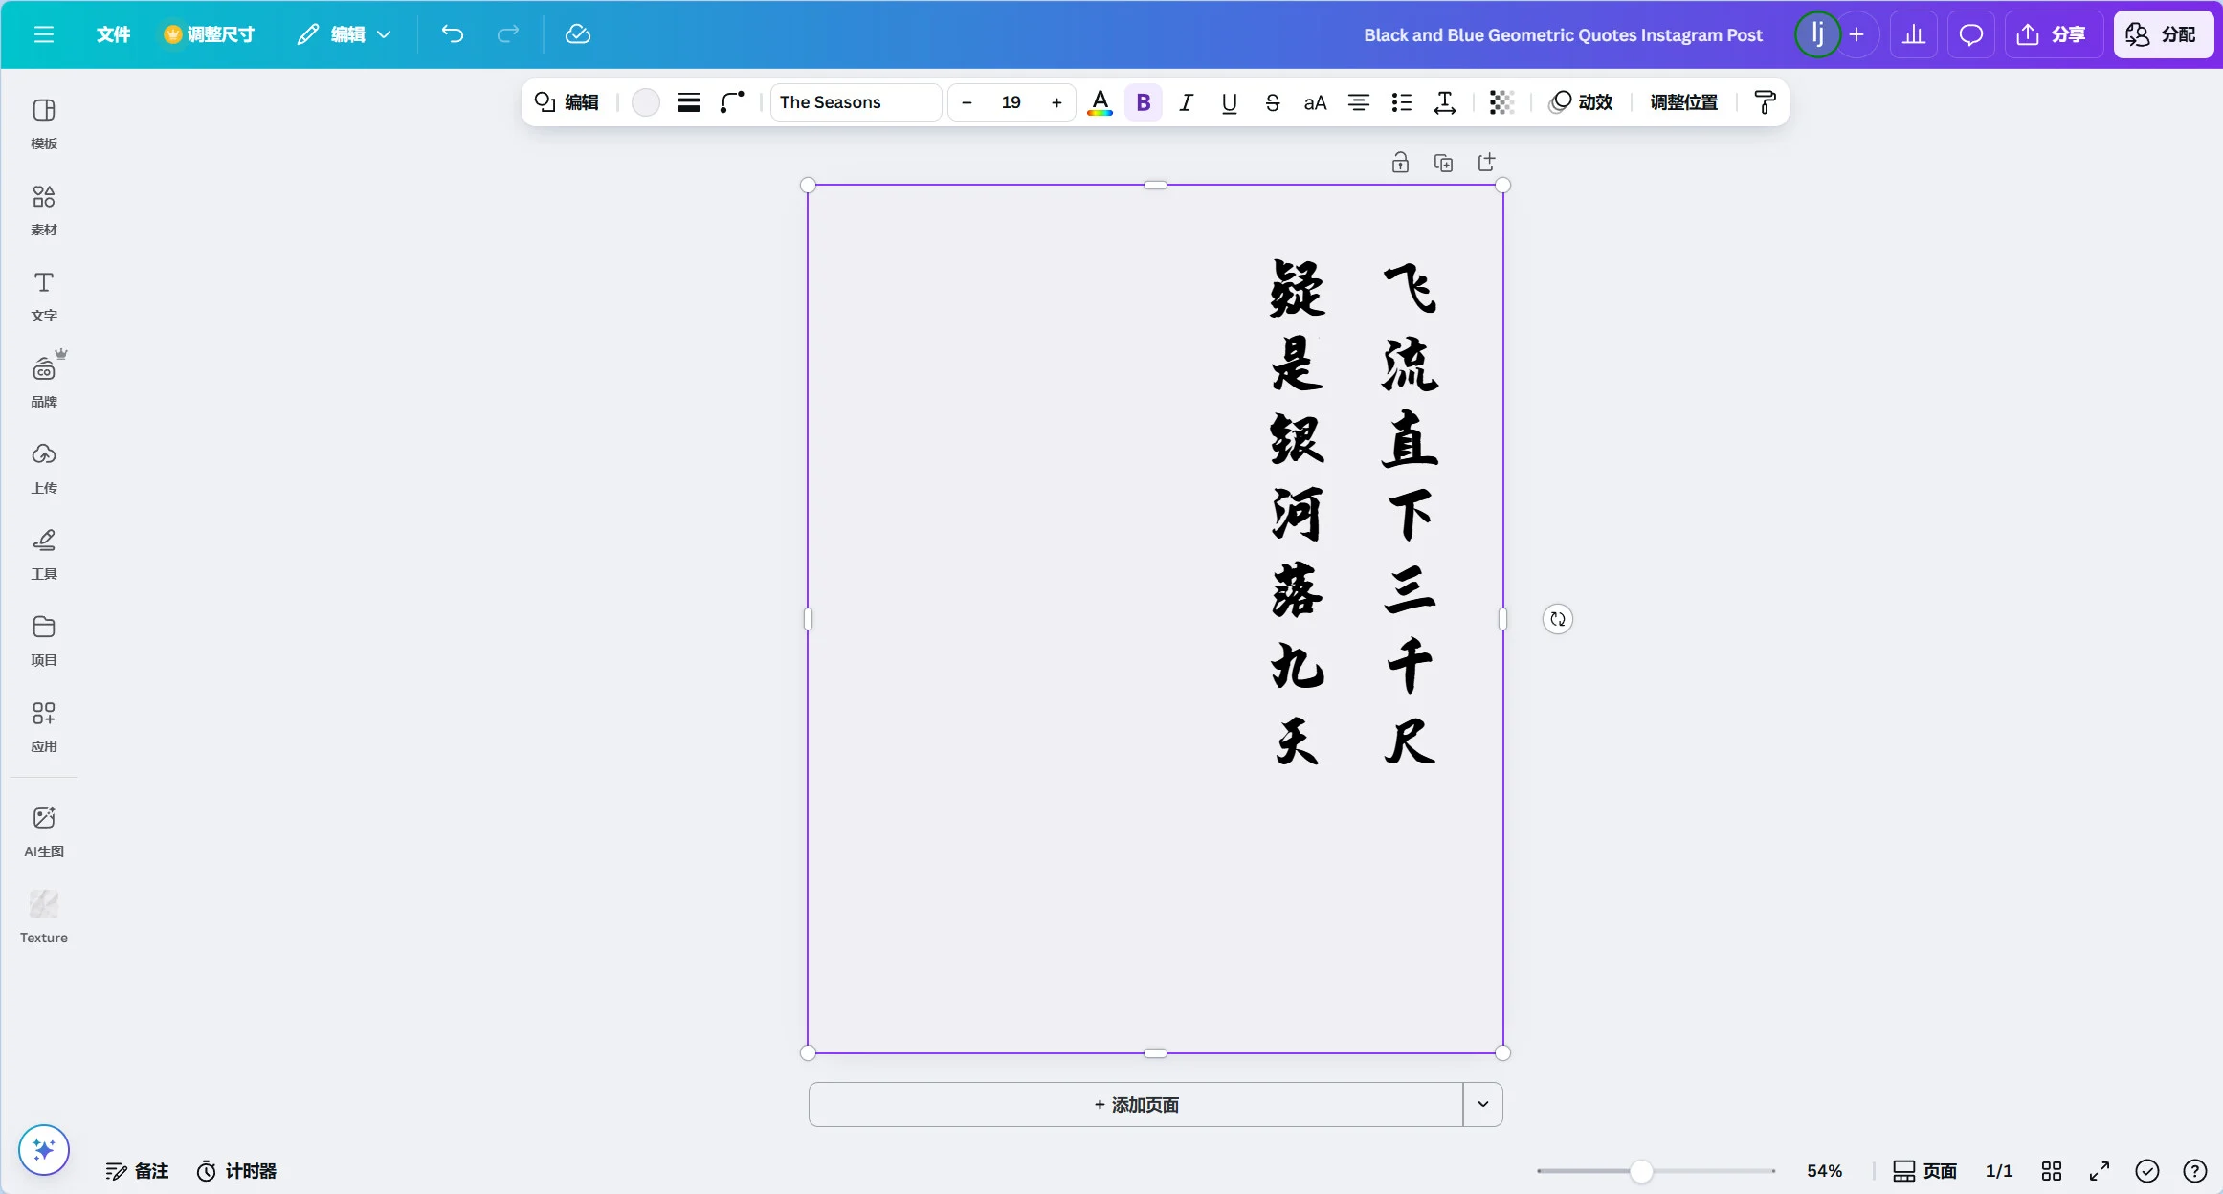Expand the 编辑 mode dropdown
This screenshot has height=1194, width=2223.
(x=345, y=34)
